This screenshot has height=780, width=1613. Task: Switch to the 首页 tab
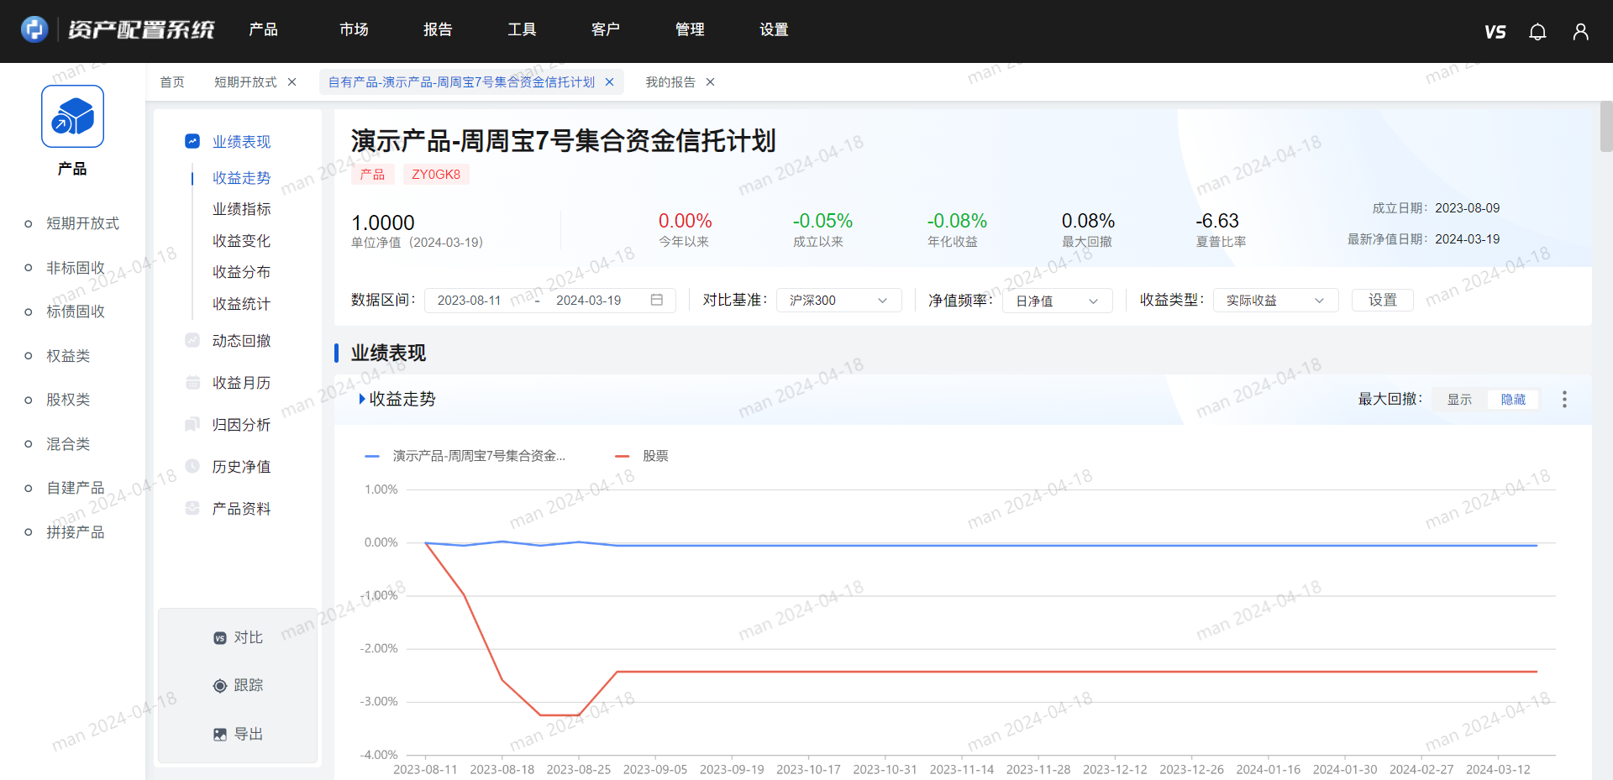pos(172,82)
